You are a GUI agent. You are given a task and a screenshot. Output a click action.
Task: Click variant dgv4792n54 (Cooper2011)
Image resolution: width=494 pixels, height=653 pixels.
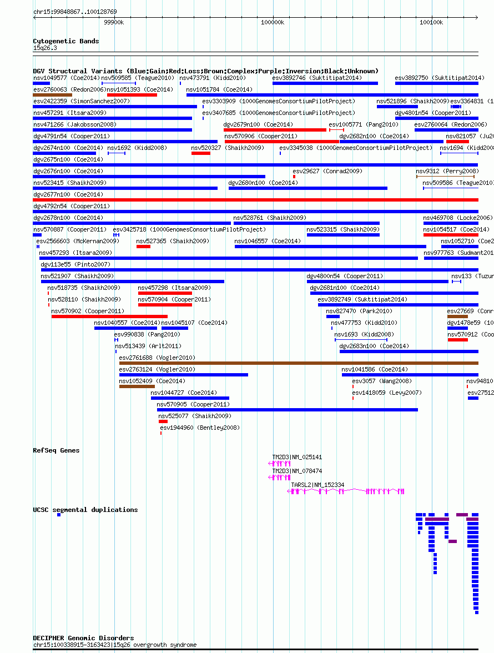[x=255, y=212]
